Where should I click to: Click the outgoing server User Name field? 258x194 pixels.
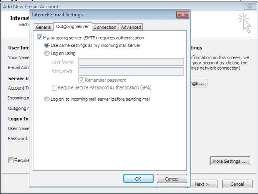(131, 62)
